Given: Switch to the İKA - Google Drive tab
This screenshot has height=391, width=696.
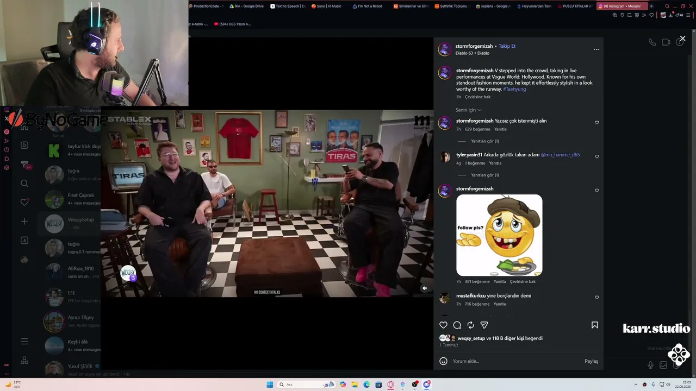Looking at the screenshot, I should [246, 6].
